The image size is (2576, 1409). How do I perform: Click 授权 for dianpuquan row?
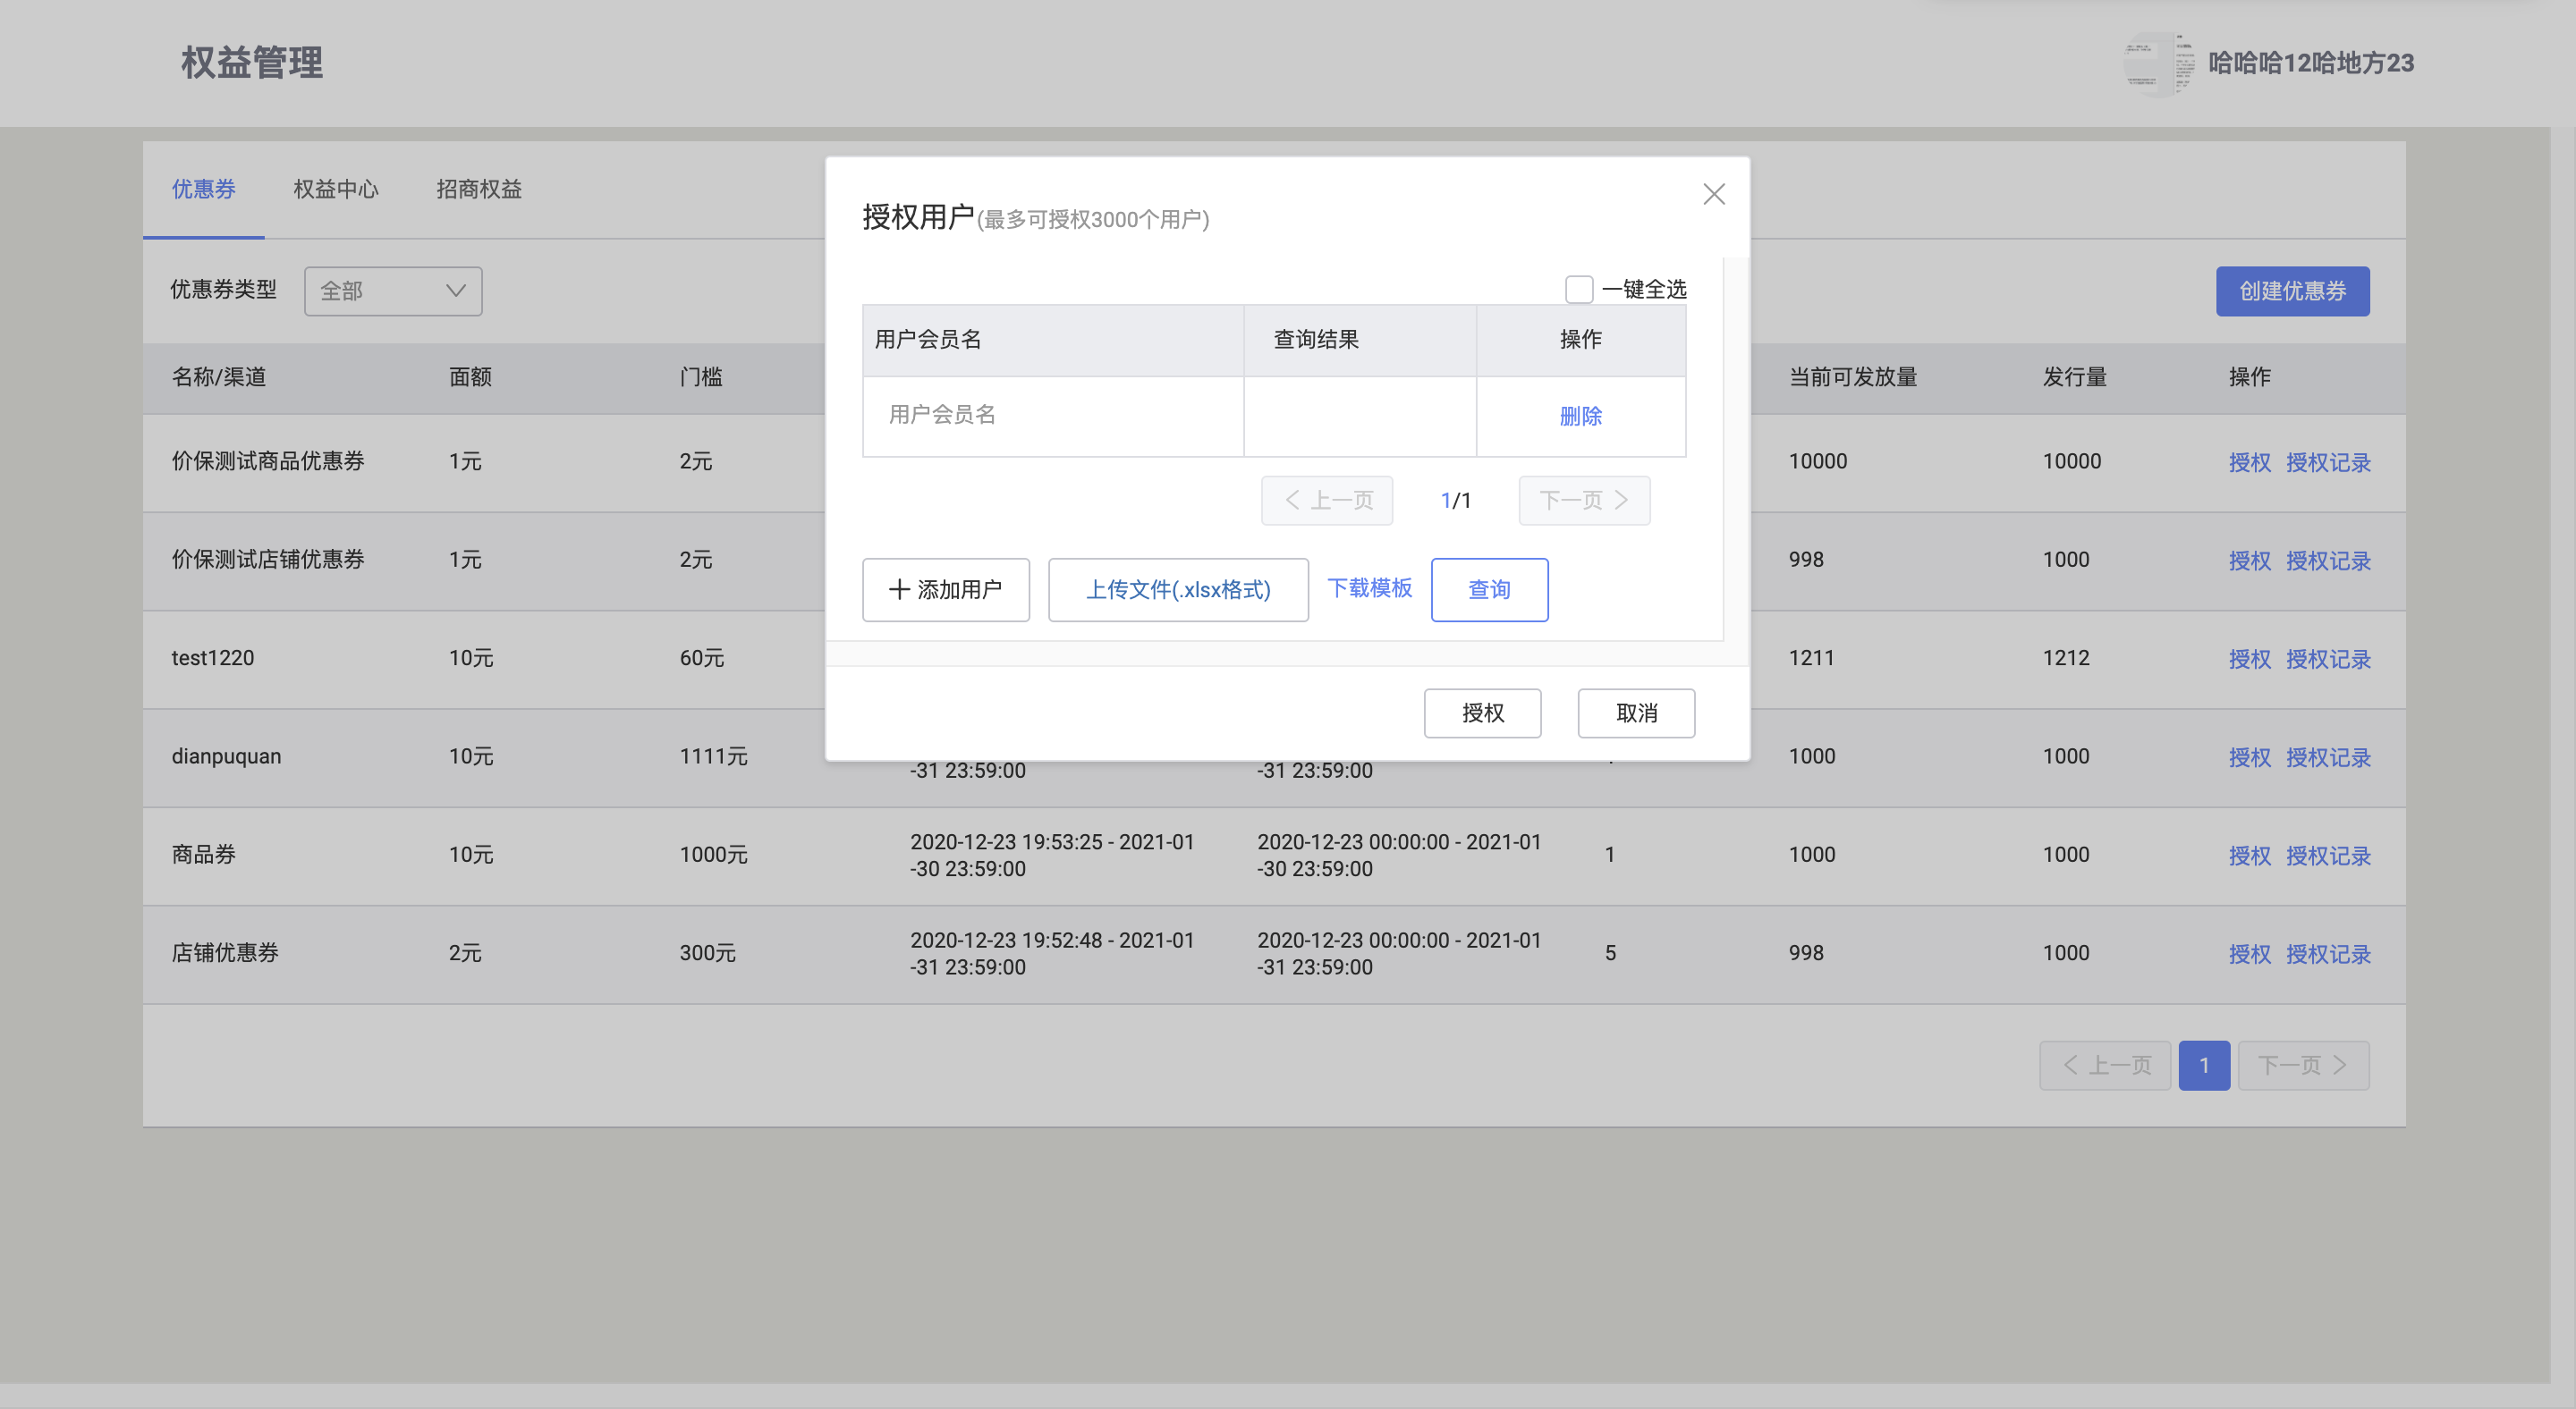click(2249, 757)
